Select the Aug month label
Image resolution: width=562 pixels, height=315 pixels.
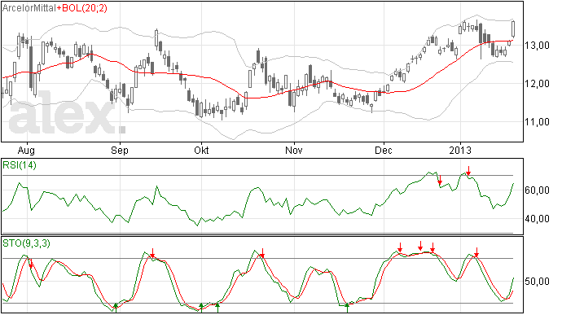[x=26, y=151]
